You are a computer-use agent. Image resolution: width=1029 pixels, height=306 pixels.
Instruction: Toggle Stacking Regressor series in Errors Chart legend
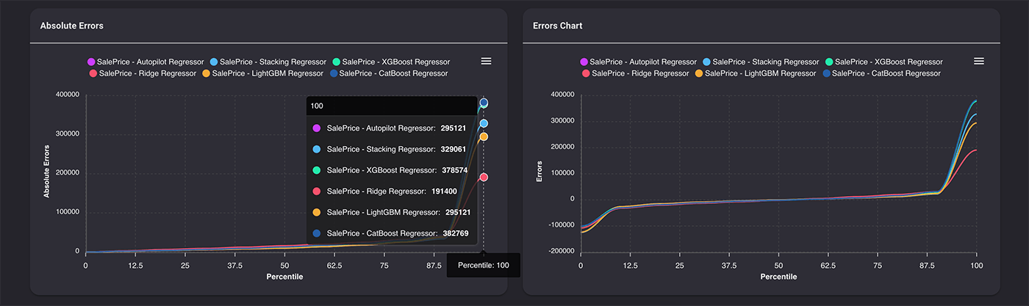761,62
